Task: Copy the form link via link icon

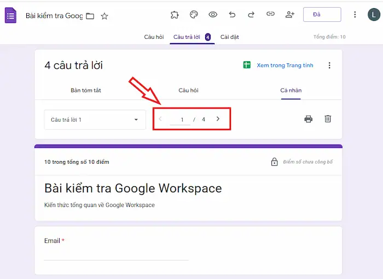Action: (x=270, y=15)
